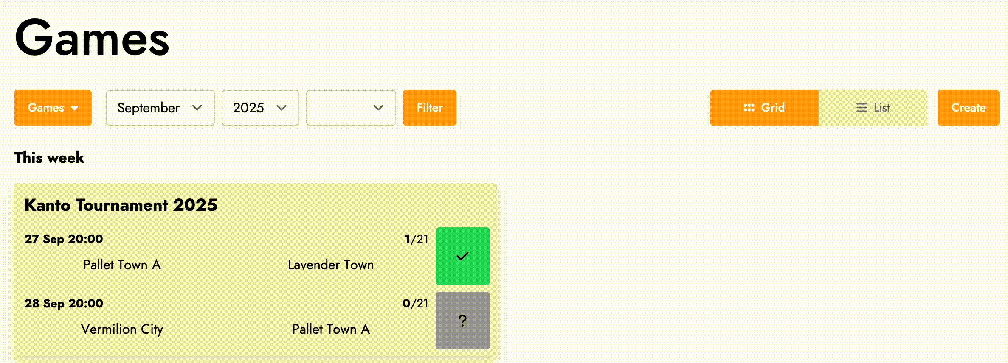Open the 2025 year selector
Image resolution: width=1008 pixels, height=363 pixels.
[260, 108]
